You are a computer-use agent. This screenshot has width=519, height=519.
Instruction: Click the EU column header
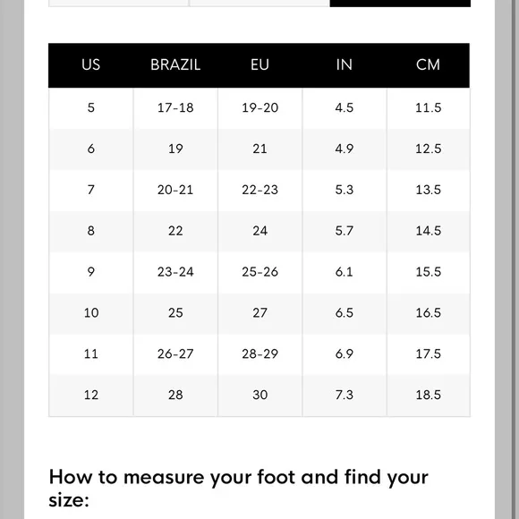259,64
